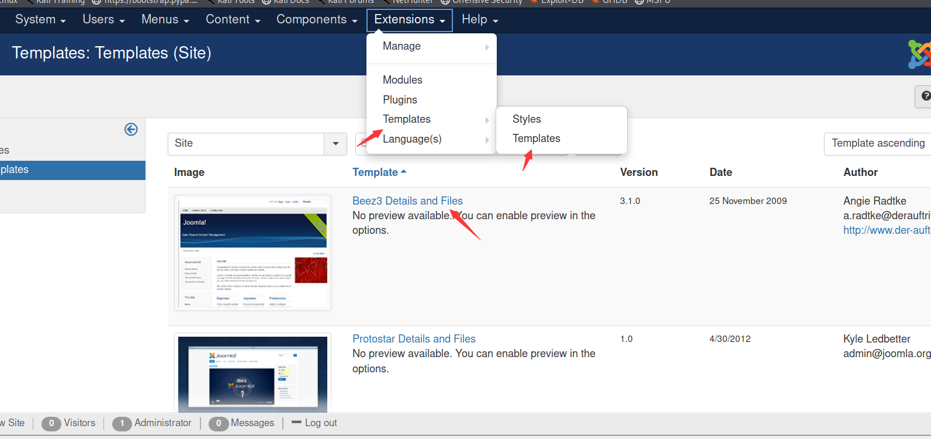Open Beez3 Details and Files link
This screenshot has width=931, height=439.
(x=407, y=201)
